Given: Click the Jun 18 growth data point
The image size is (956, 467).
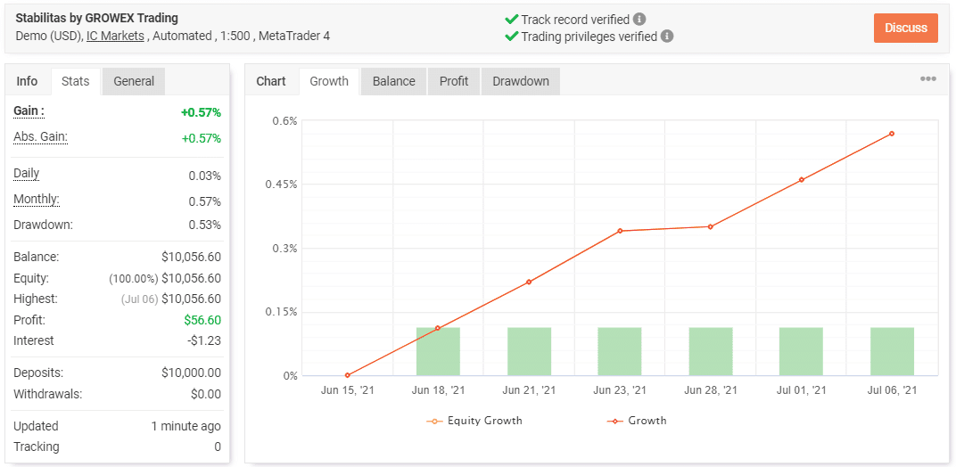Looking at the screenshot, I should 438,328.
